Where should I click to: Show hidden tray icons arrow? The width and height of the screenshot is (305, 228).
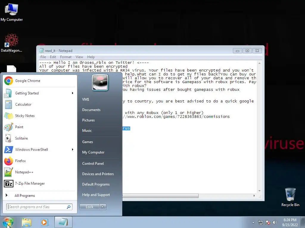[253, 223]
